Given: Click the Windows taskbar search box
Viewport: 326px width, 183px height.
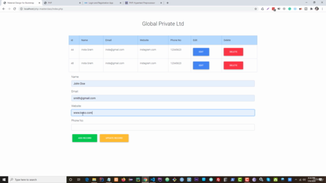Looking at the screenshot, I should click(x=37, y=179).
